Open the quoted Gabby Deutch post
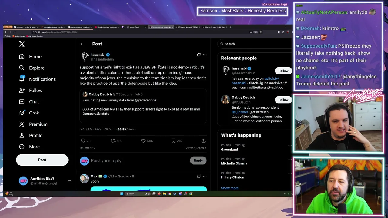Screen dimensions: 388x218 (x=143, y=106)
